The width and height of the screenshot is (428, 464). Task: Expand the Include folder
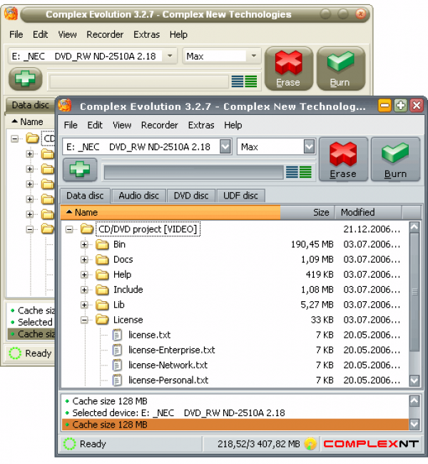(x=84, y=290)
